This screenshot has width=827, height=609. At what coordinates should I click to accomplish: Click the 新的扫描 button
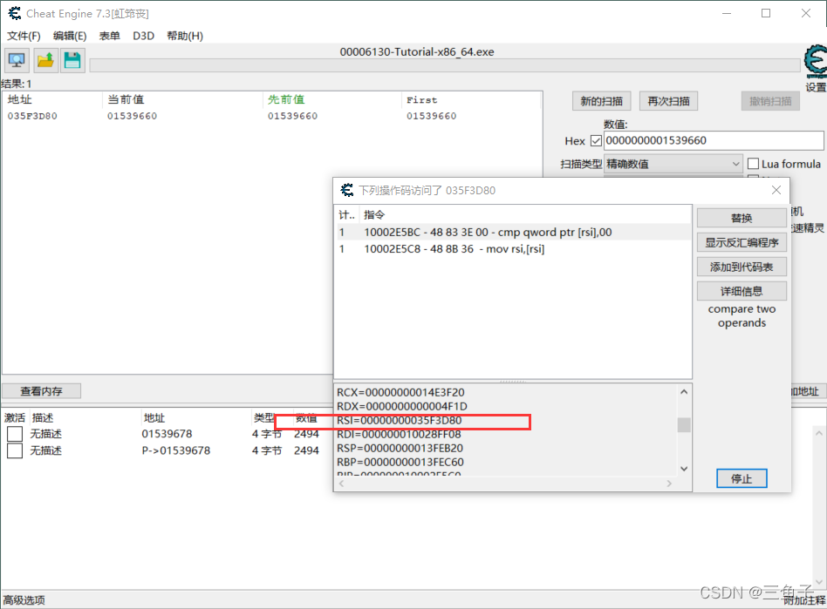coord(601,101)
